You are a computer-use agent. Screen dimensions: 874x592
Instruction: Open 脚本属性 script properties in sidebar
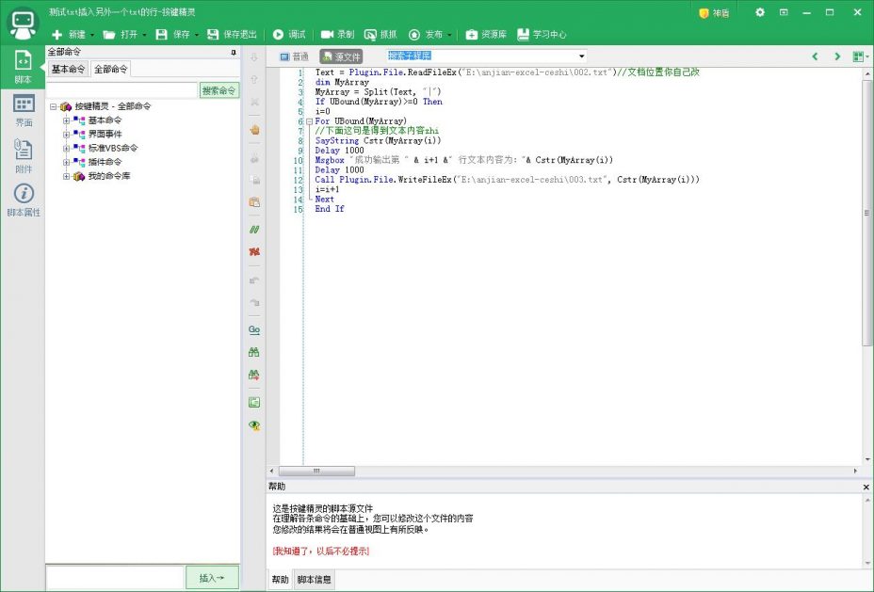[24, 200]
